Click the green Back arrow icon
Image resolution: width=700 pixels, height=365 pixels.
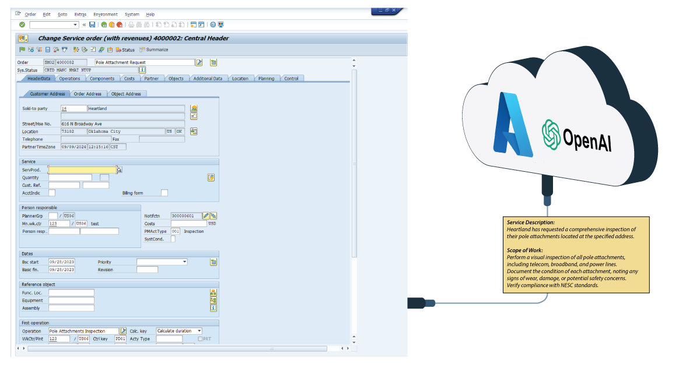point(104,24)
